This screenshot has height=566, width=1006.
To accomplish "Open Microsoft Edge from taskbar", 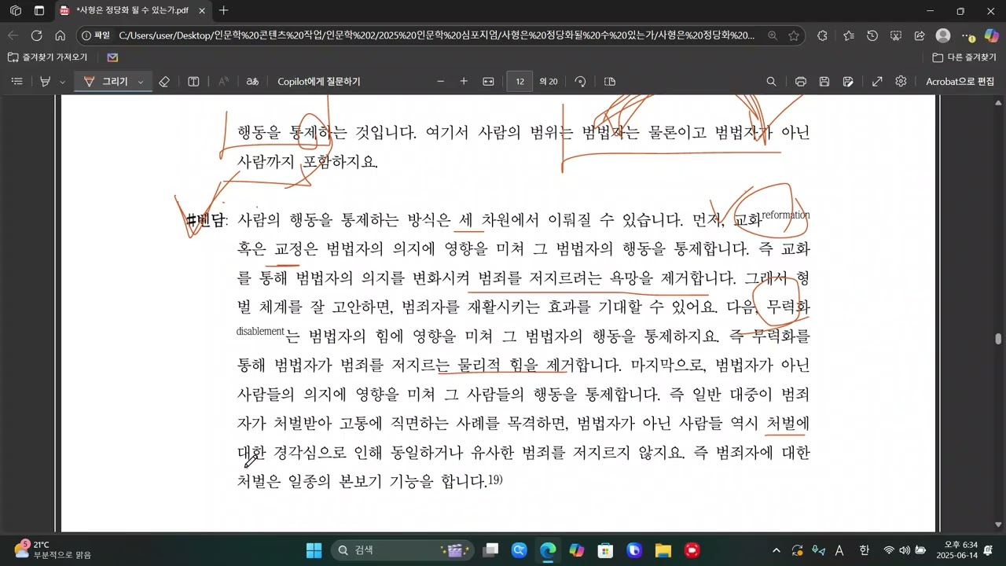I will point(548,550).
